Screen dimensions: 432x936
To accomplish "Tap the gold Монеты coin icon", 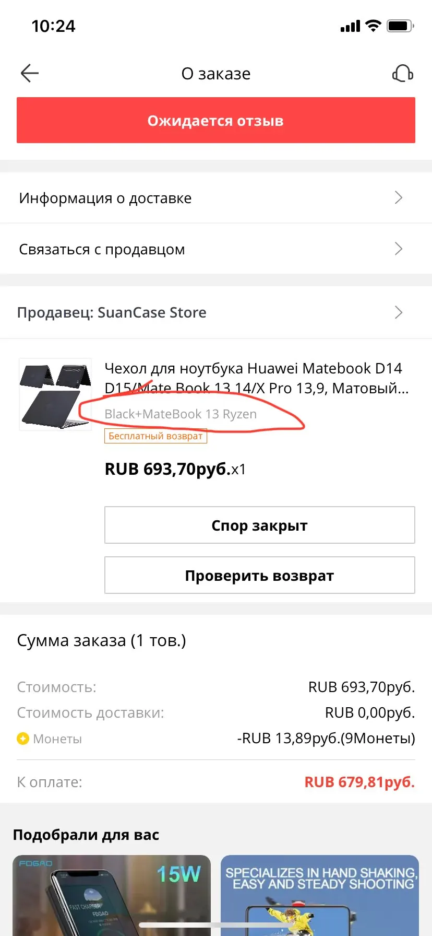I will click(23, 739).
